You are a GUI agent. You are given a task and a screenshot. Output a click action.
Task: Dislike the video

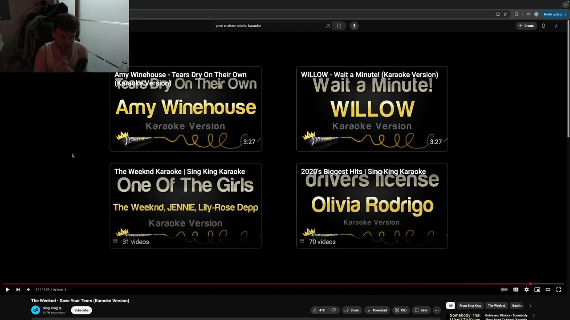[x=334, y=310]
